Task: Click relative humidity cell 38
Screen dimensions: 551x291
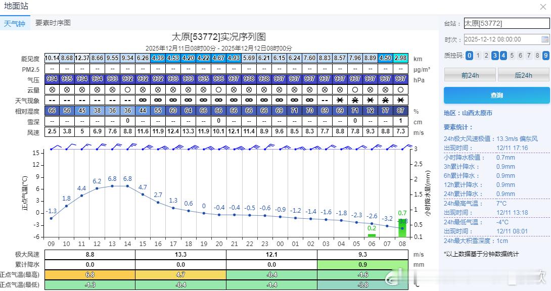Action: (x=98, y=111)
